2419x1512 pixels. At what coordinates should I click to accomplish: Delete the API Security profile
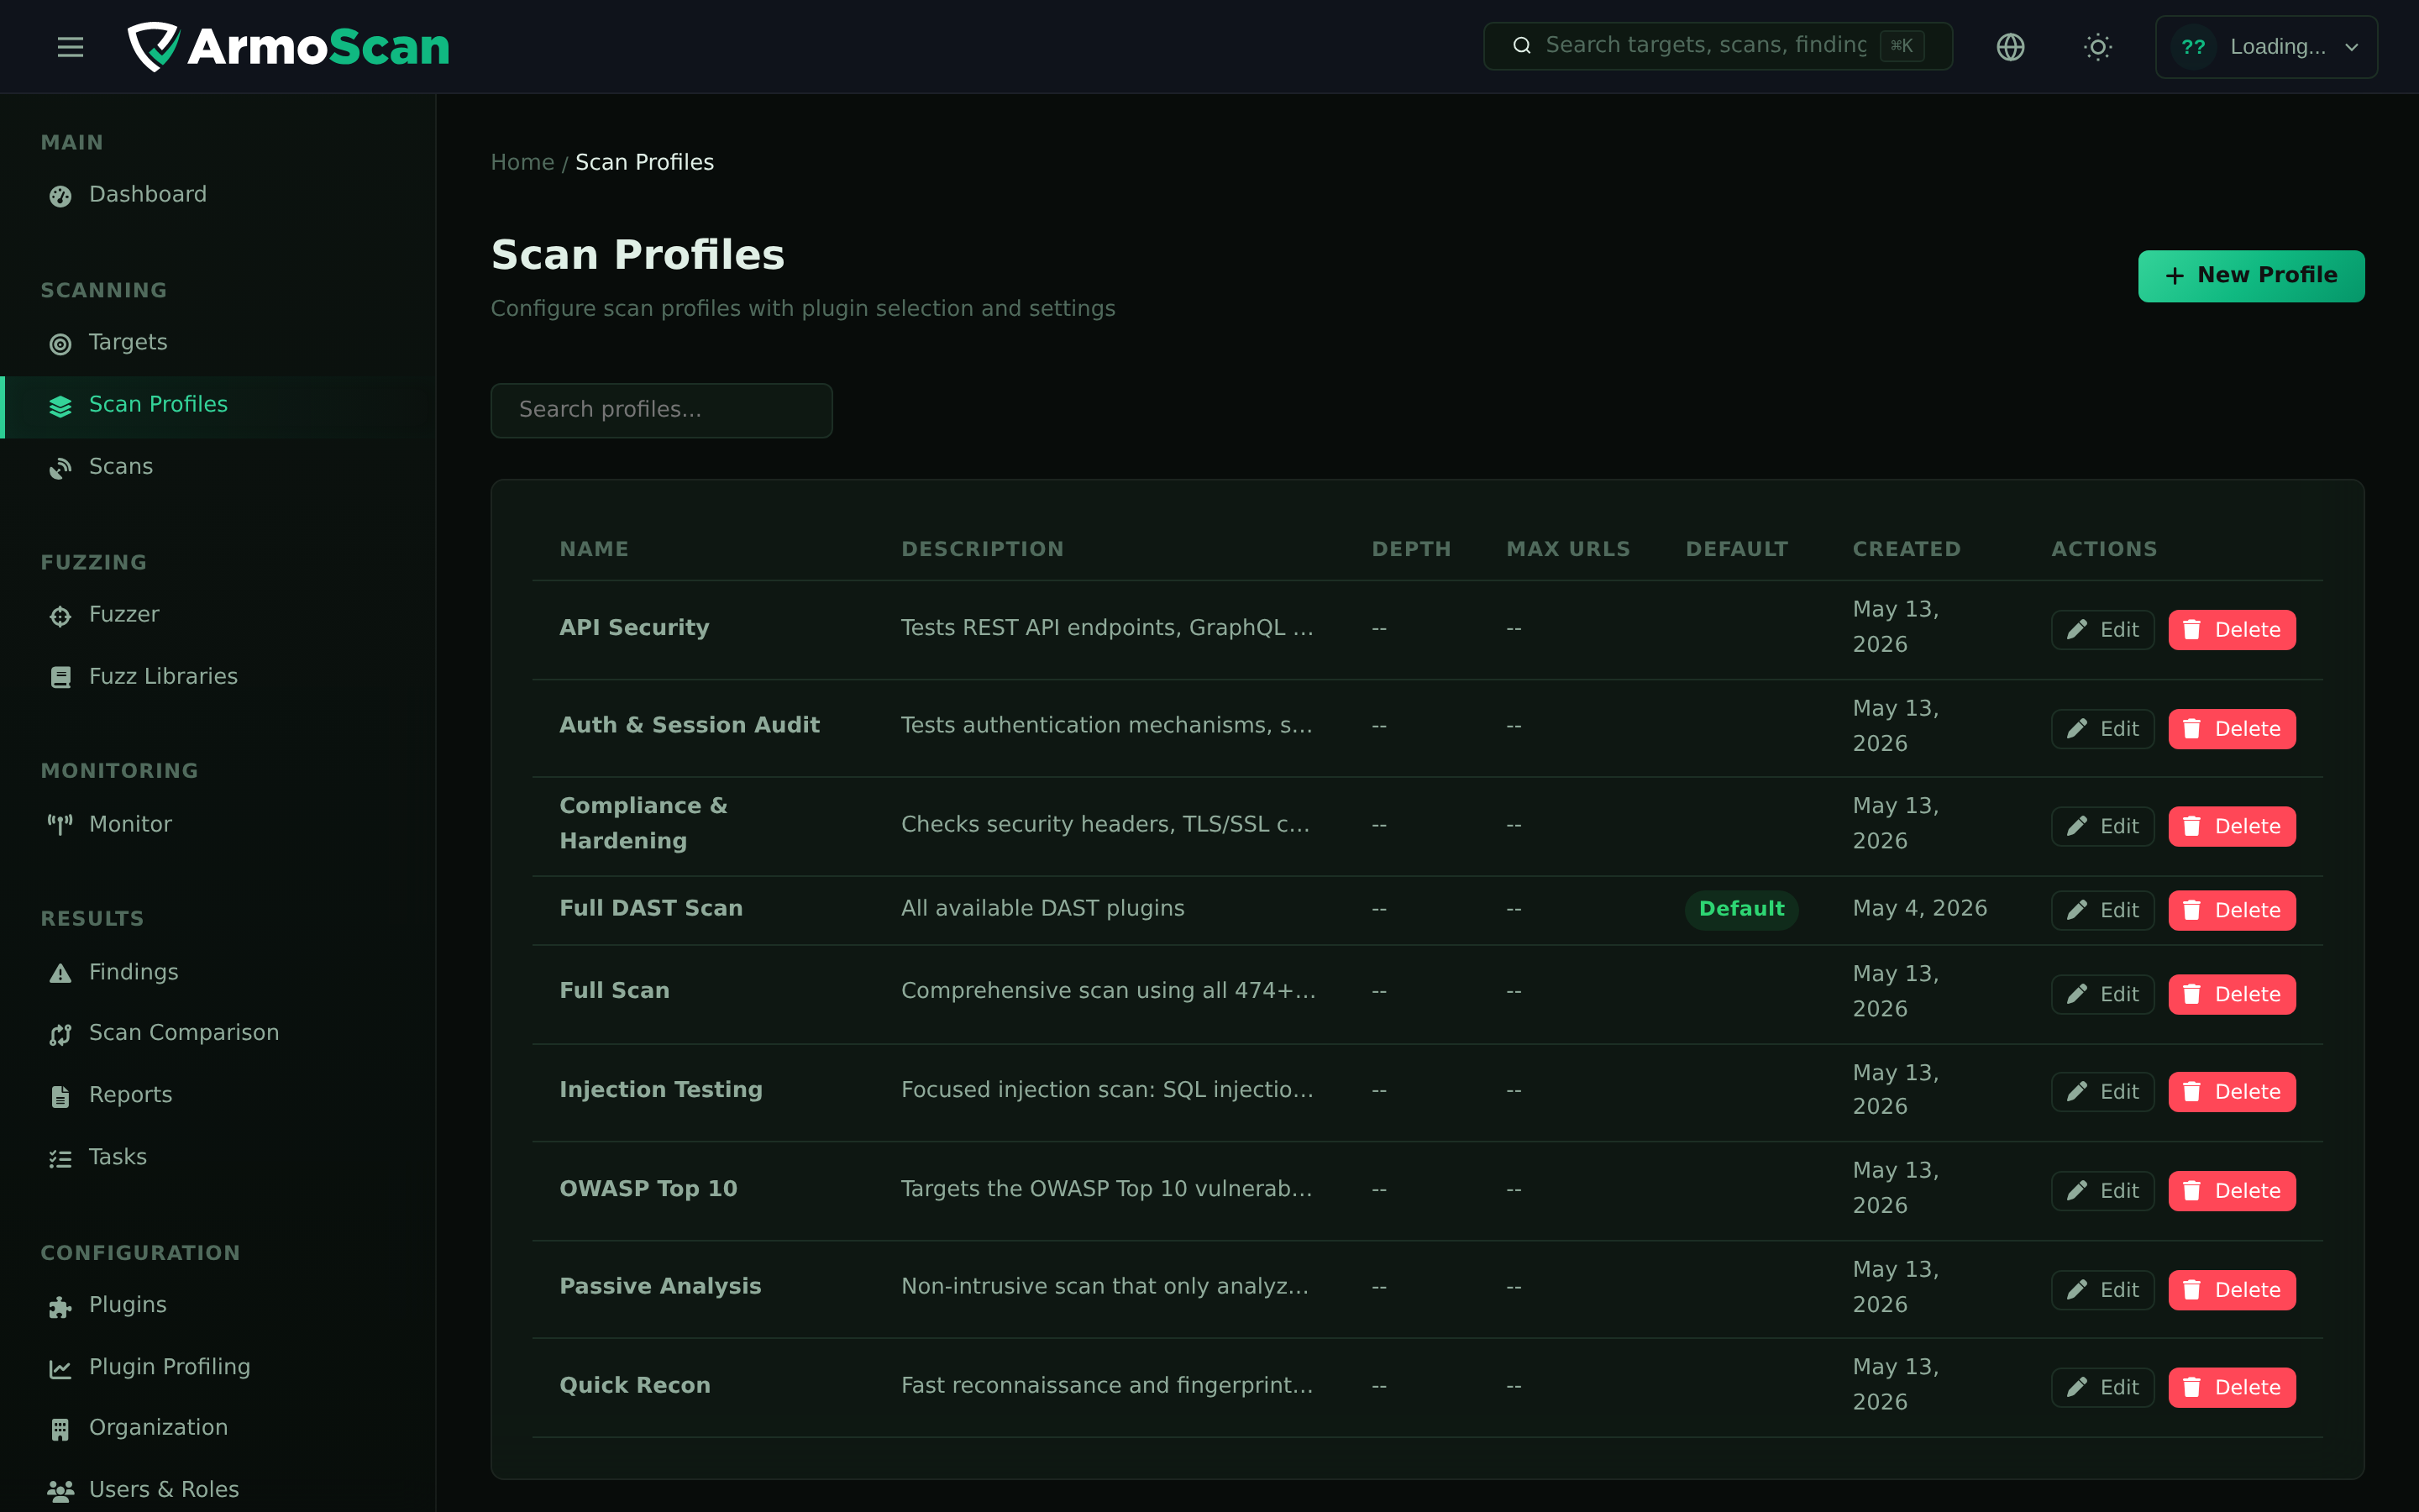point(2231,630)
